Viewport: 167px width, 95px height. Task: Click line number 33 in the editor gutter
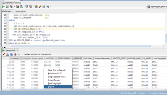pyautogui.click(x=5, y=29)
